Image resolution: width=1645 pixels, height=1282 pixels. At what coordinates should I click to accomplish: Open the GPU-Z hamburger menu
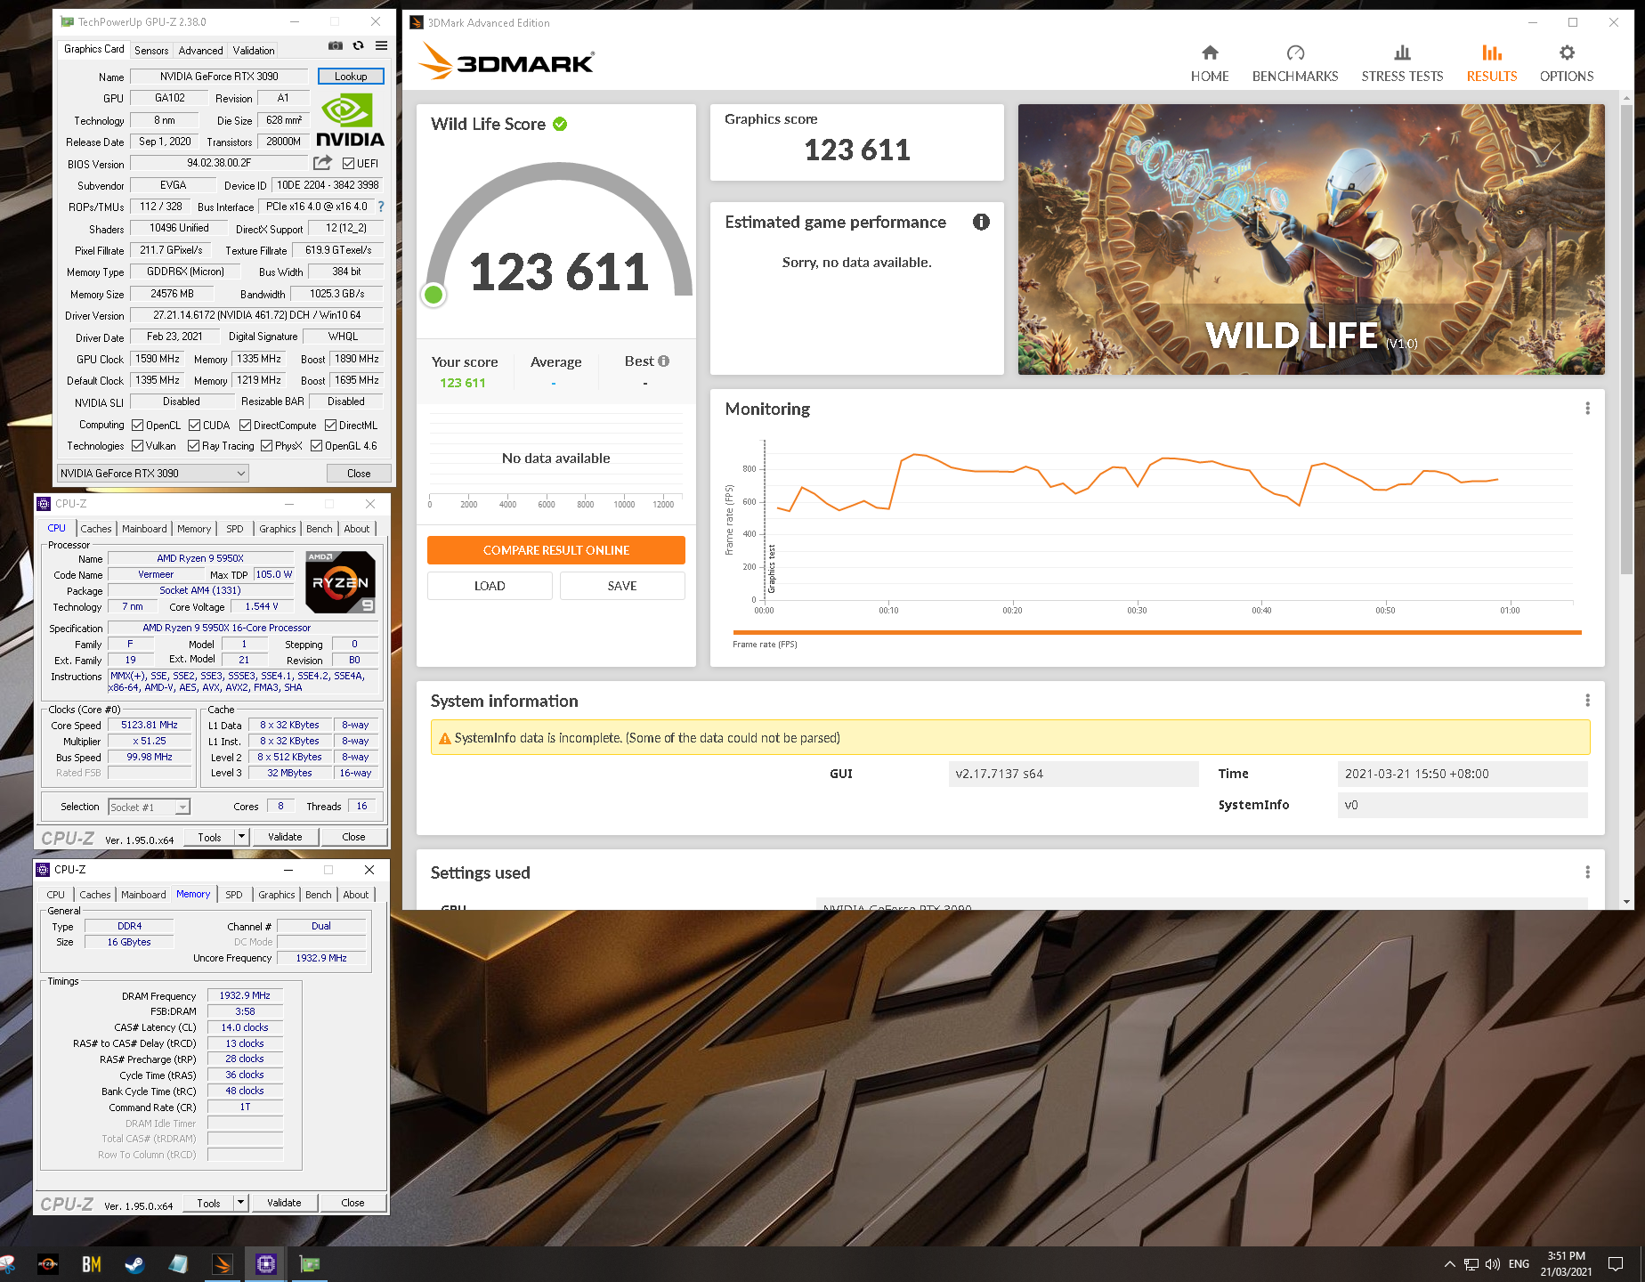pos(381,45)
